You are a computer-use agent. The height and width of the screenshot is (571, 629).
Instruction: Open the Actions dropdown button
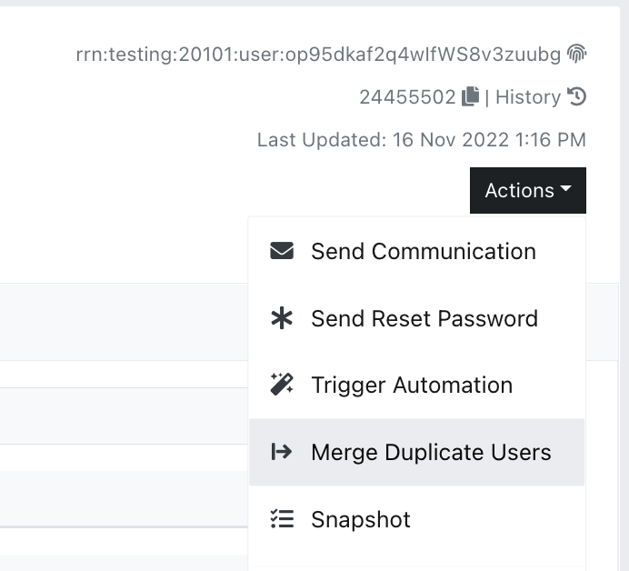coord(528,190)
